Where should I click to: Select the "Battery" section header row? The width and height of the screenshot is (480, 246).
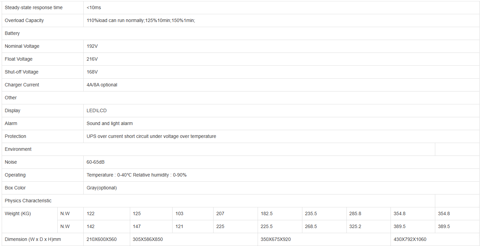pos(12,33)
